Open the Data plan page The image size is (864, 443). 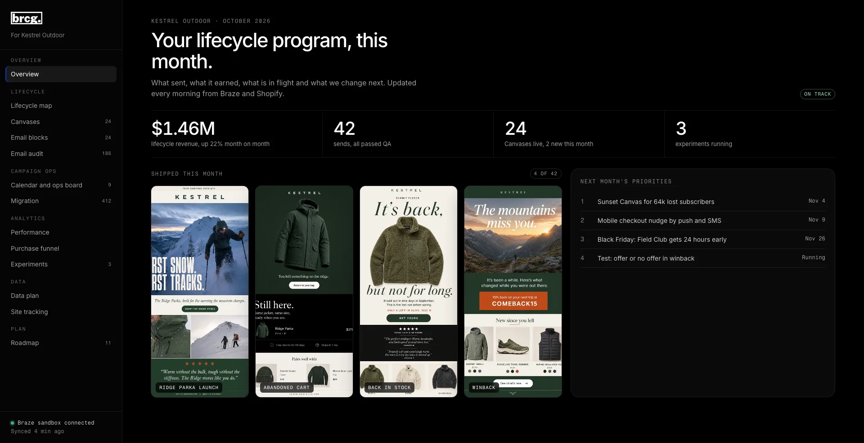[61, 296]
